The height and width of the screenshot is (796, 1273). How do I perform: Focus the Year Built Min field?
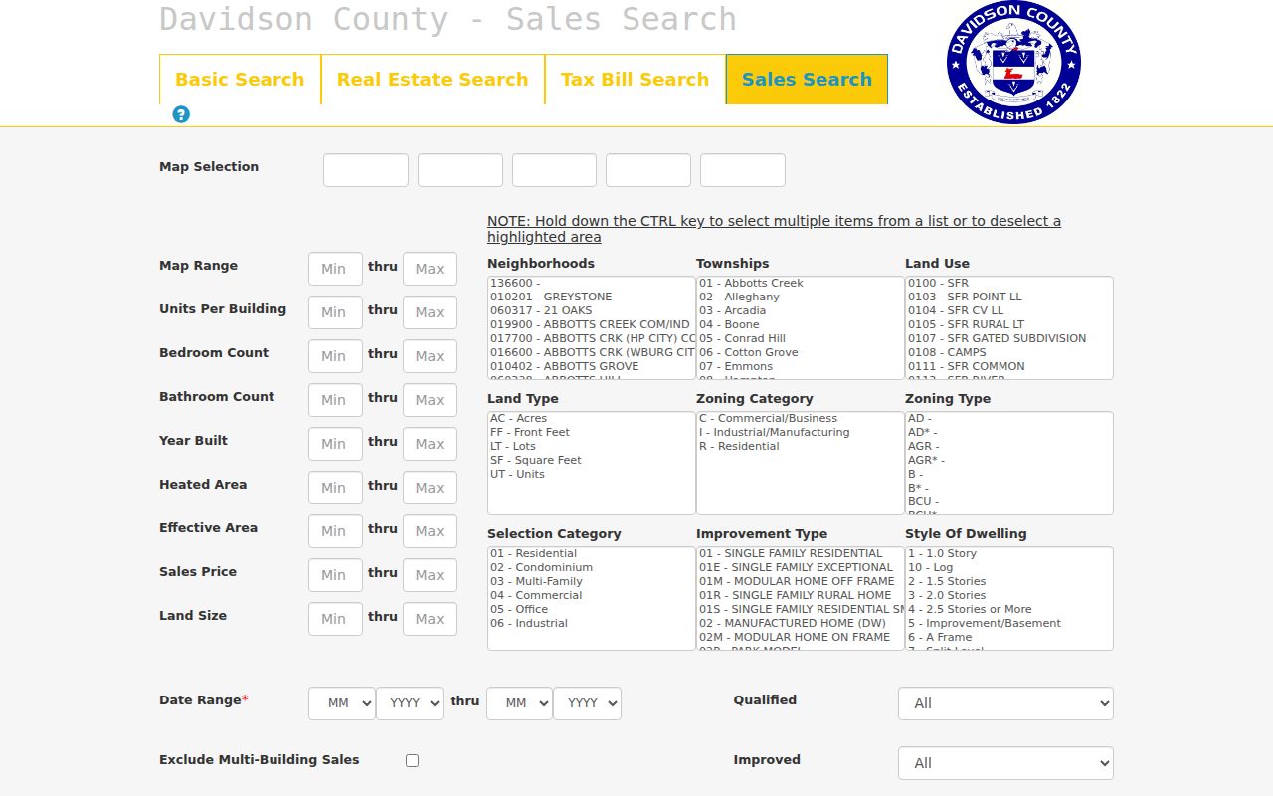(335, 444)
